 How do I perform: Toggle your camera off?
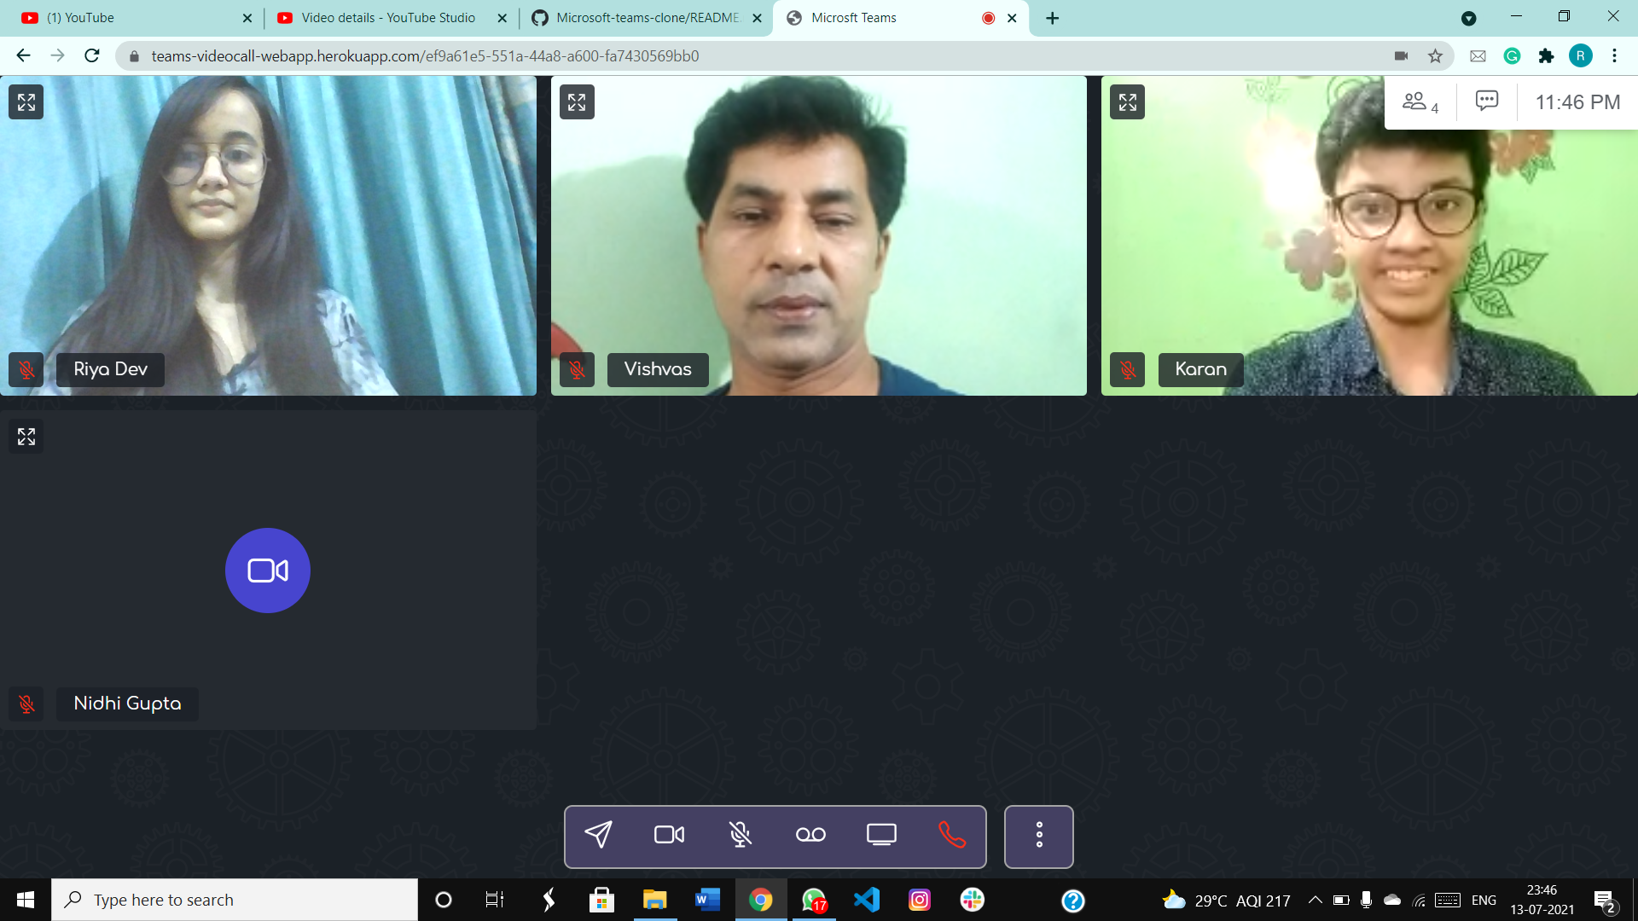point(669,836)
